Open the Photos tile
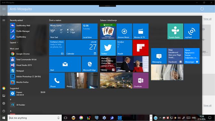215x121 pixels. pos(82,81)
